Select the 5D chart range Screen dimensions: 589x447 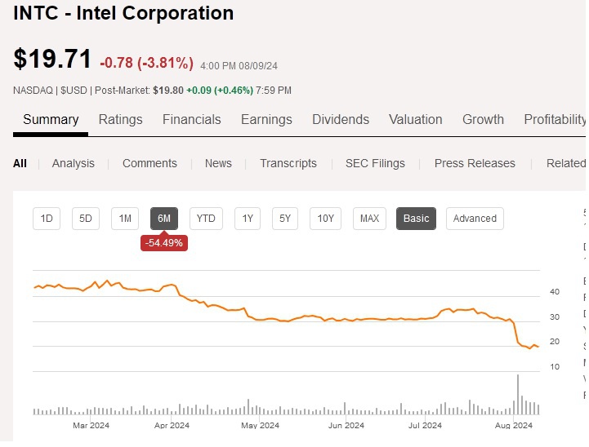tap(86, 219)
